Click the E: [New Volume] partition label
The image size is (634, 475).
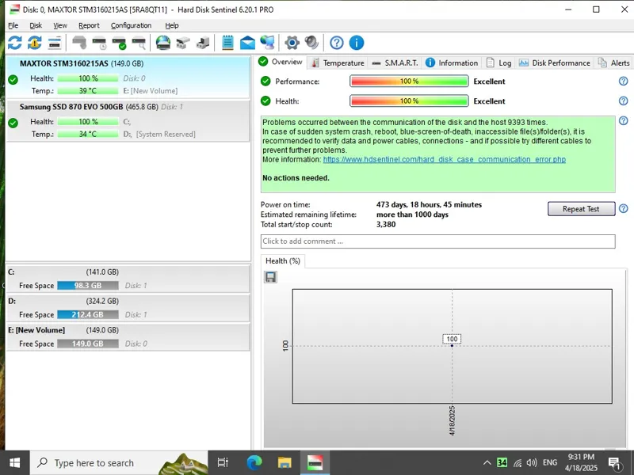pos(36,330)
